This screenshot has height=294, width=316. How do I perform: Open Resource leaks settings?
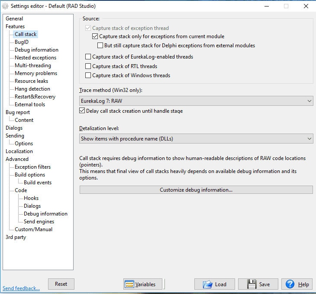[32, 81]
